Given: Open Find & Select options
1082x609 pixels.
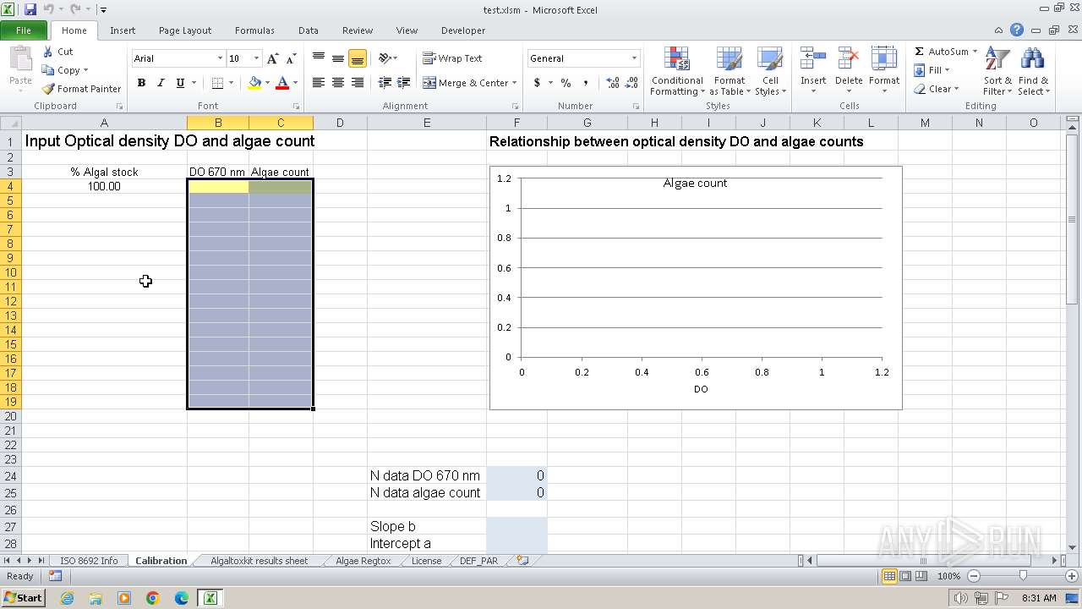Looking at the screenshot, I should click(x=1033, y=71).
